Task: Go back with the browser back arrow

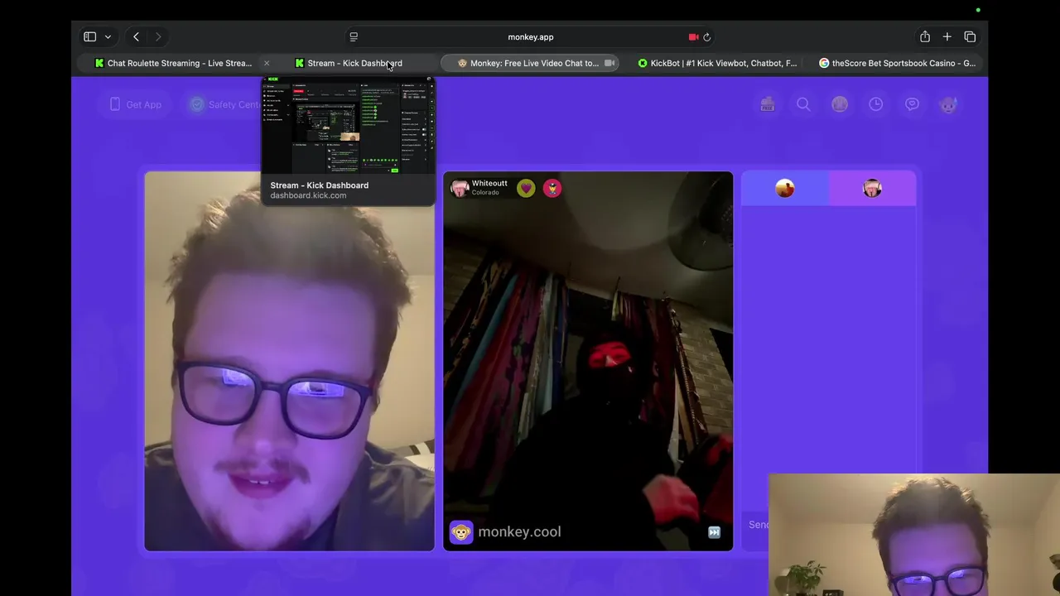Action: (x=136, y=36)
